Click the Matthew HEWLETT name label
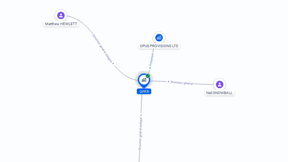 (61, 24)
